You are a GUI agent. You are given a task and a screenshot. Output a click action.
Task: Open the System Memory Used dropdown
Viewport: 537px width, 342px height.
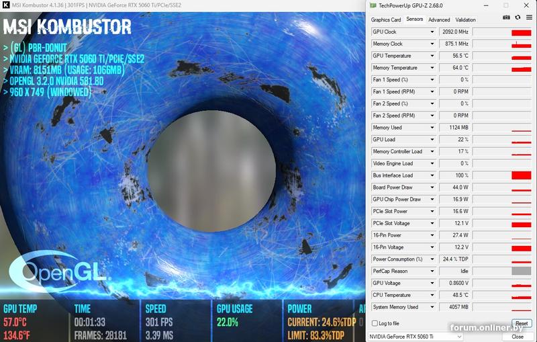click(432, 307)
